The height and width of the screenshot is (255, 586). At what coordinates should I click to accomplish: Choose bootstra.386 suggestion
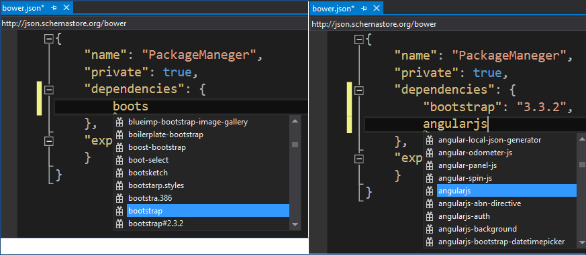click(x=150, y=198)
